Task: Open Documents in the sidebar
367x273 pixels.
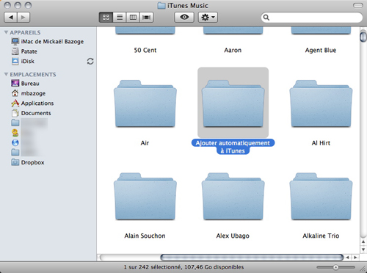Action: [32, 113]
